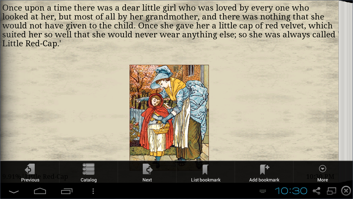353x199 pixels.
Task: Open the three-dot overflow menu
Action: pyautogui.click(x=93, y=191)
